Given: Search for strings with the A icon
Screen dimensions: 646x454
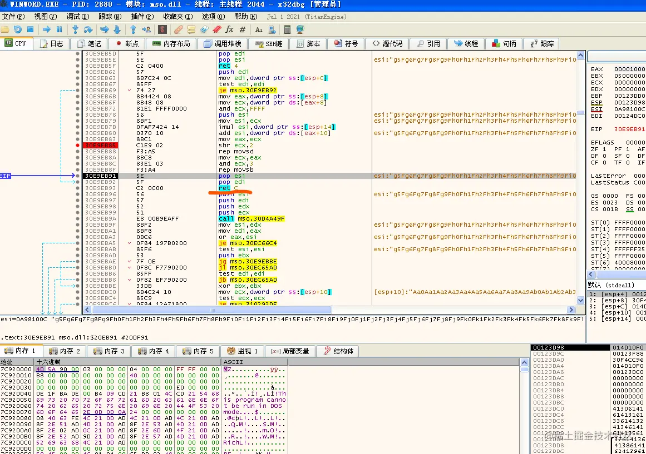Looking at the screenshot, I should tap(259, 29).
